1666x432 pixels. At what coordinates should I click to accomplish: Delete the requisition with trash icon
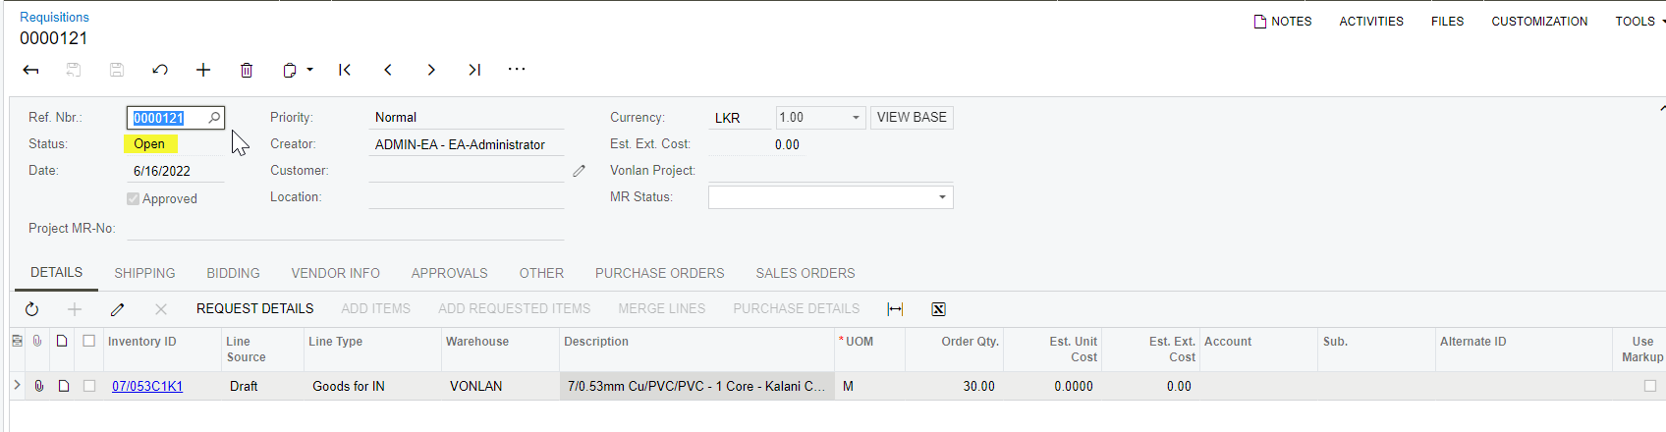247,70
